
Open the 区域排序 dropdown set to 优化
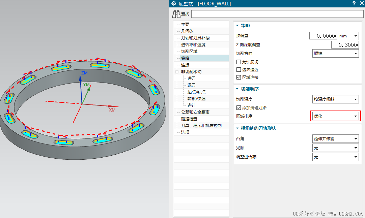coord(335,116)
